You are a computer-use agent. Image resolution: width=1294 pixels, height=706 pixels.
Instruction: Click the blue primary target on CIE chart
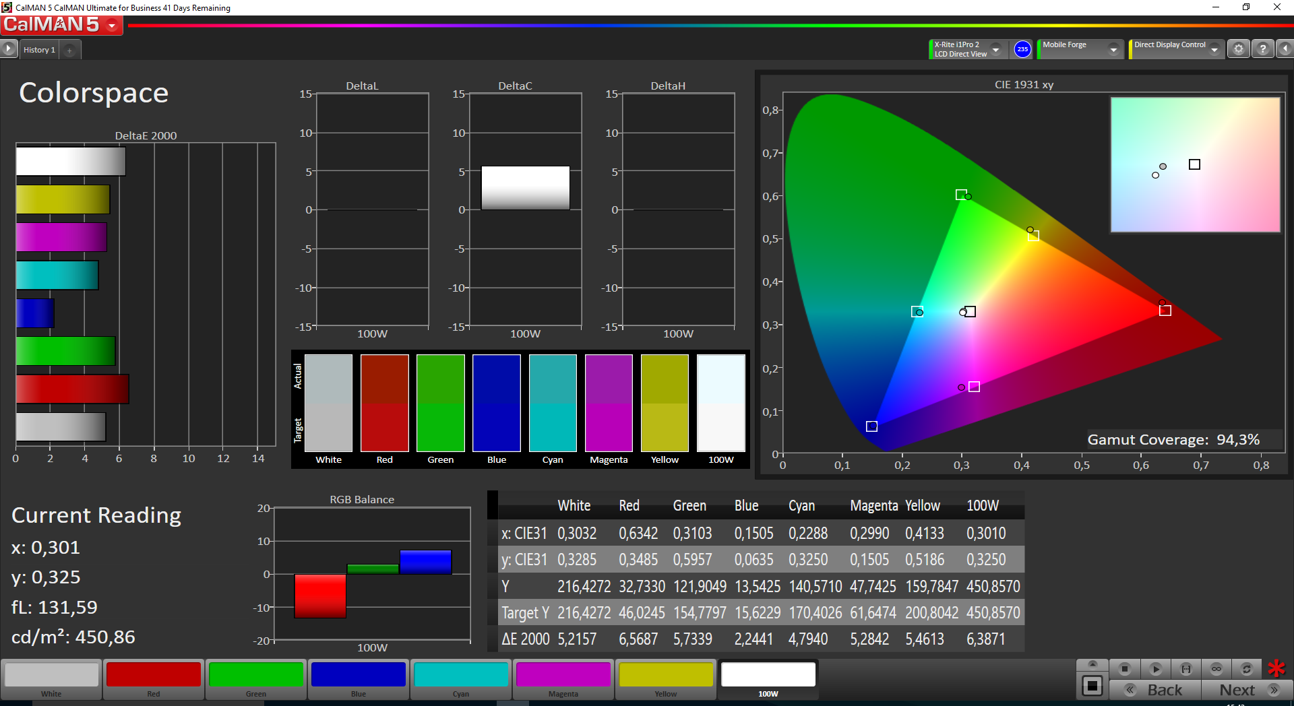pos(871,426)
